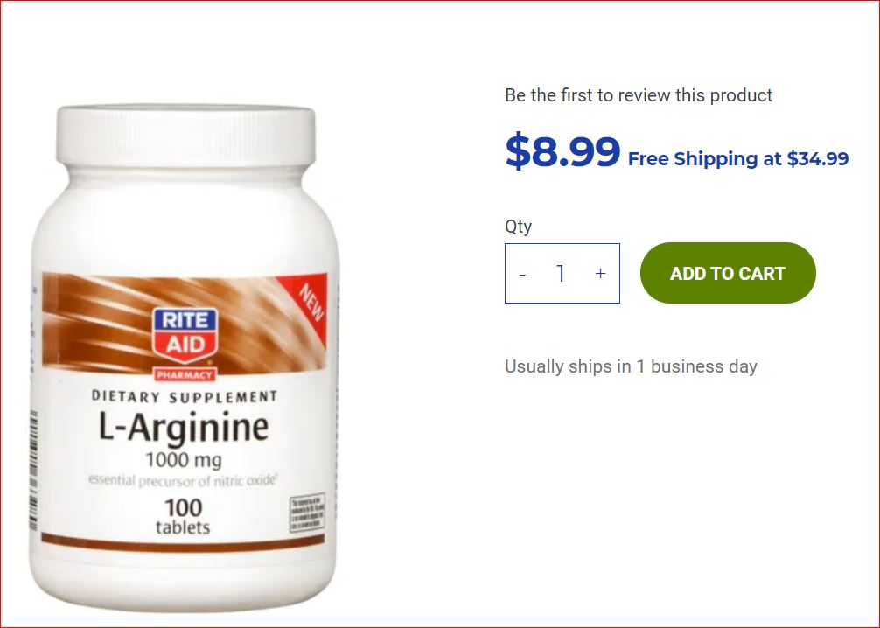Click the '1000 mg' dosage text
This screenshot has height=628, width=880.
coord(184,461)
